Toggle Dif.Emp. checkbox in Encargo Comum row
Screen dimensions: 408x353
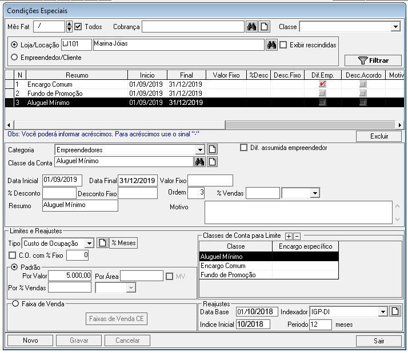(x=322, y=84)
